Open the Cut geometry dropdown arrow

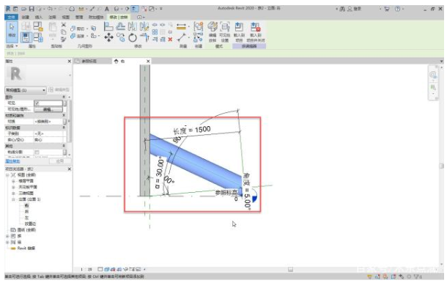pyautogui.click(x=86, y=29)
